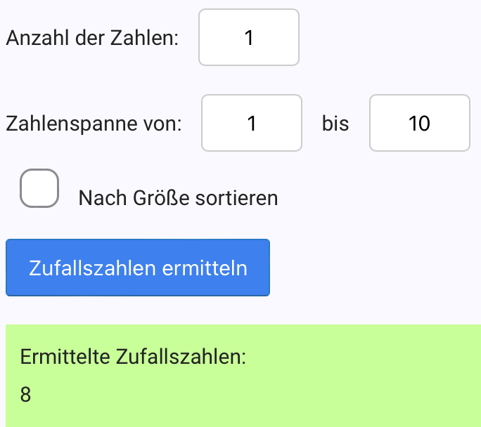Toggle sorting by size checkbox
This screenshot has width=481, height=427.
pos(39,188)
